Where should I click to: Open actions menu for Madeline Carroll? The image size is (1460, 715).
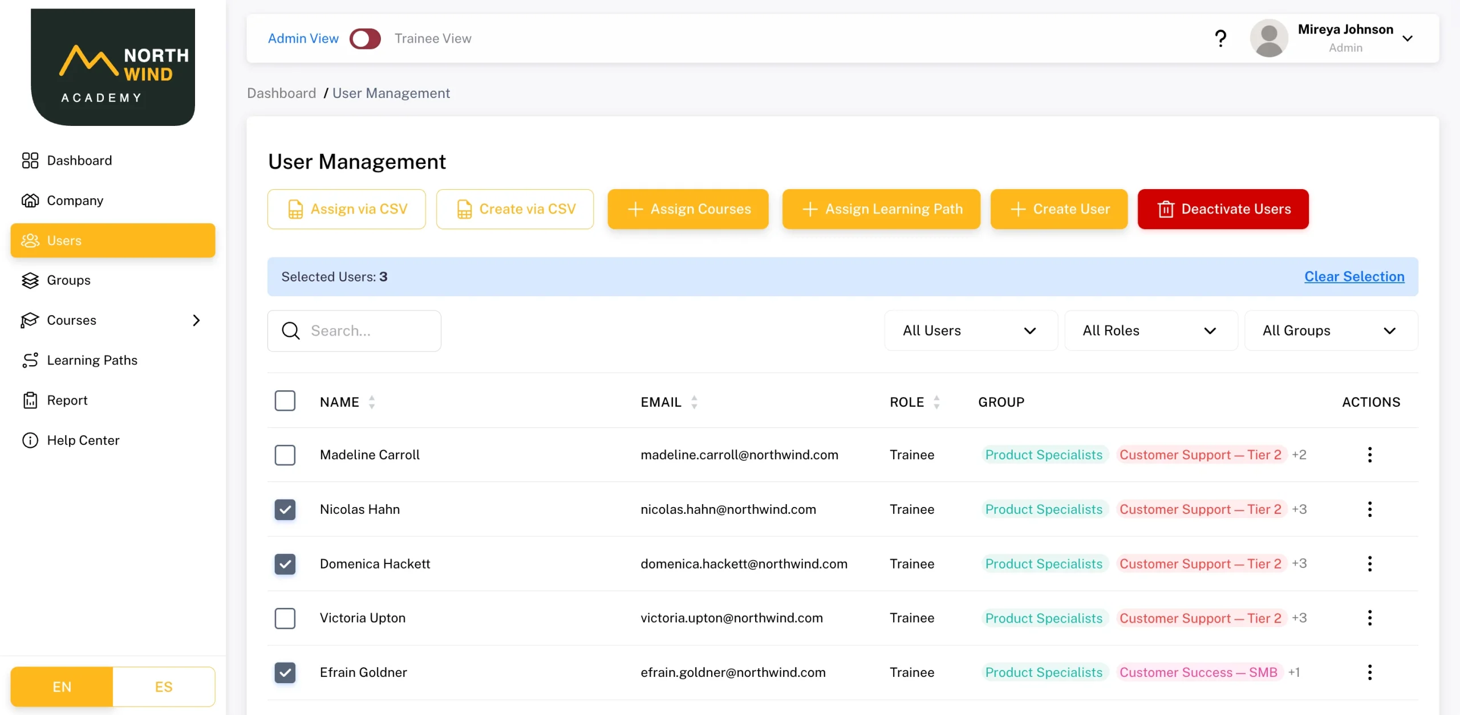[x=1369, y=455]
